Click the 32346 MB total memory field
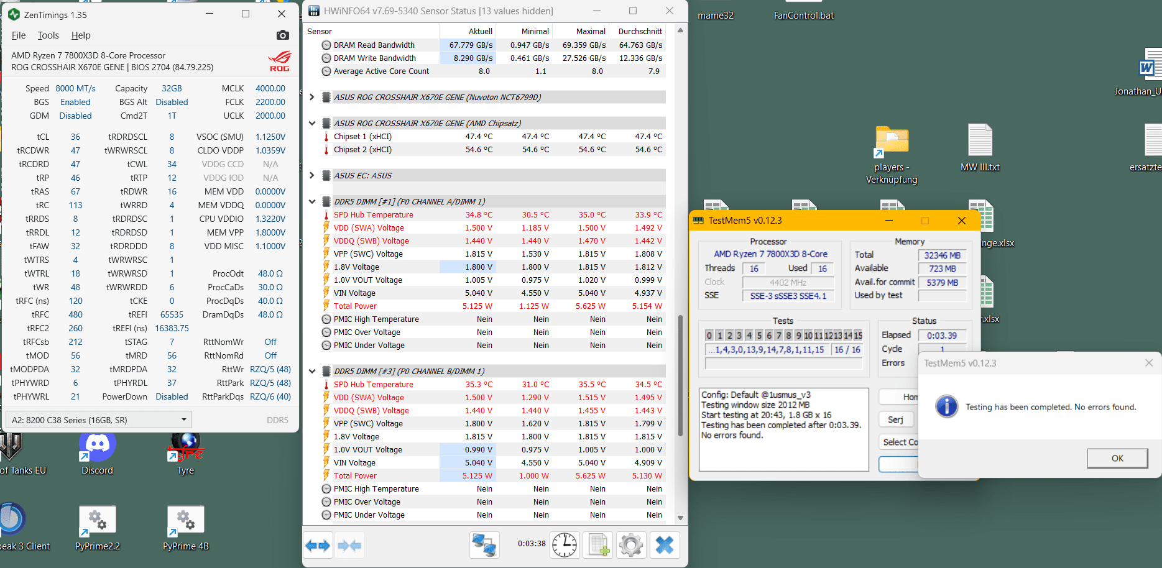This screenshot has width=1162, height=568. pyautogui.click(x=943, y=255)
